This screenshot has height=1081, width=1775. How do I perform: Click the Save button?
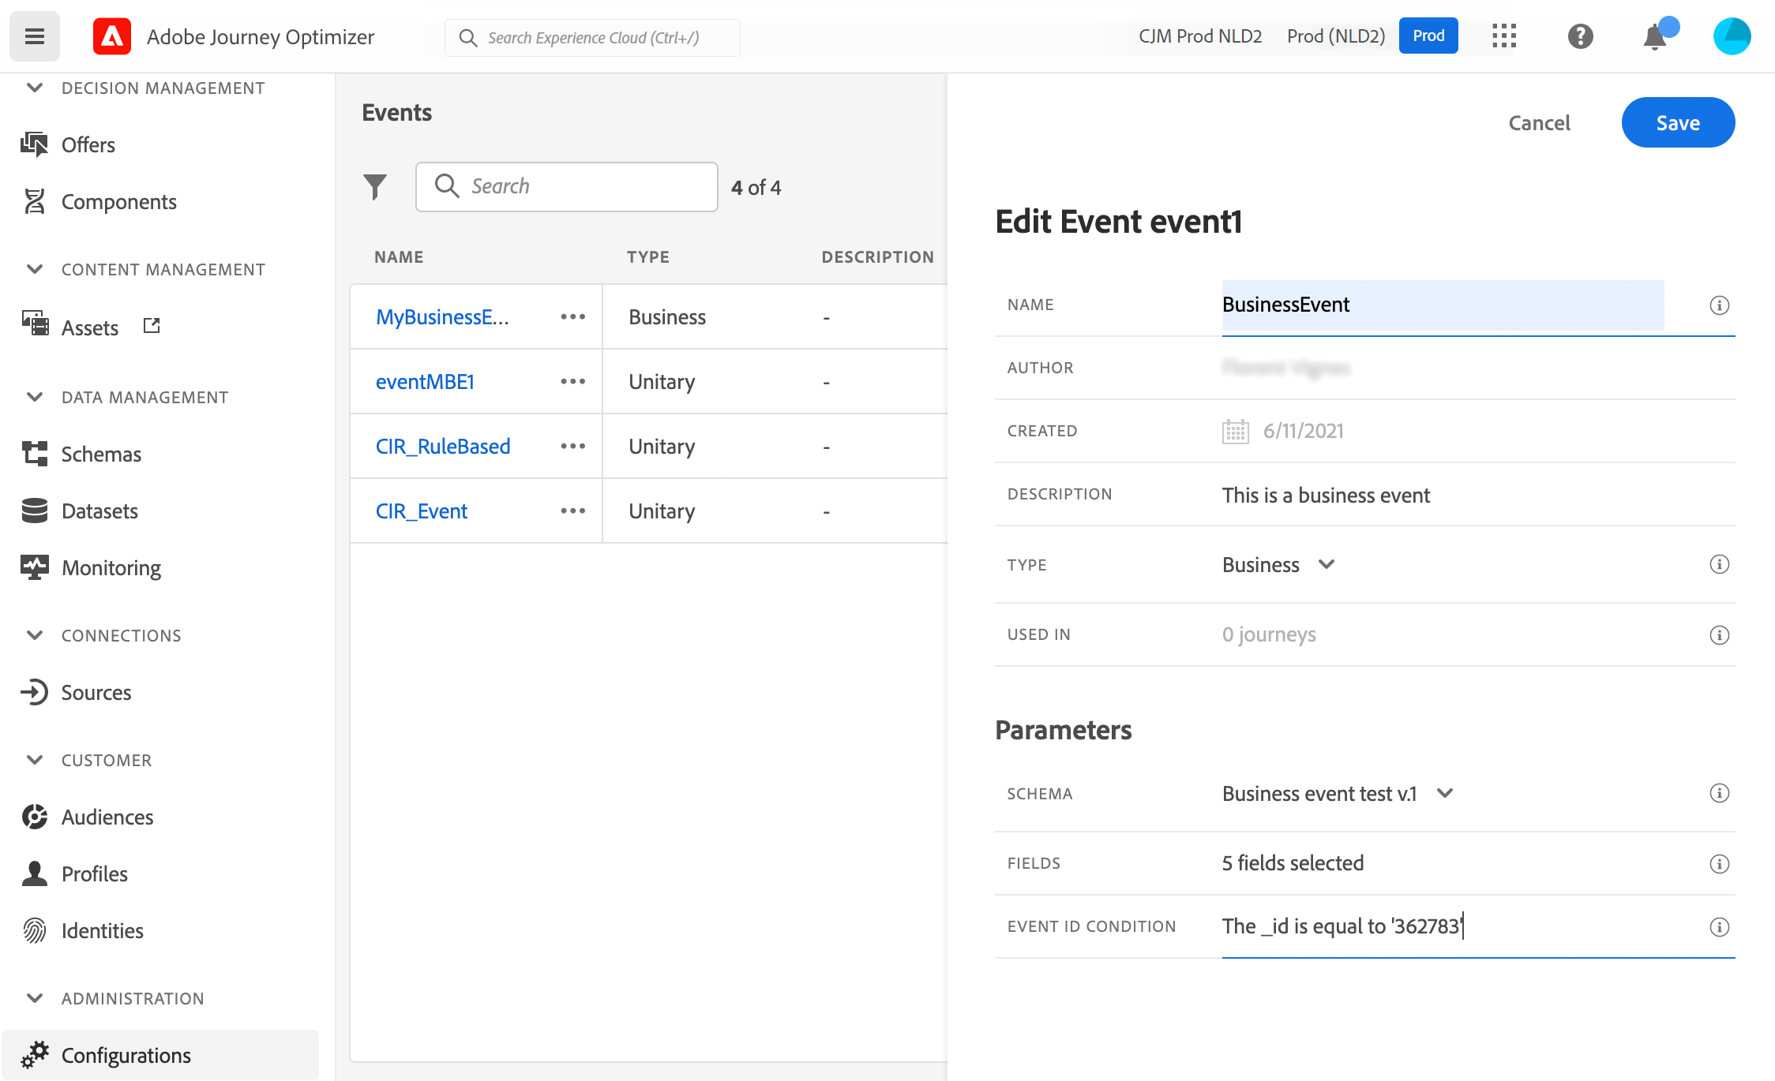click(1678, 123)
